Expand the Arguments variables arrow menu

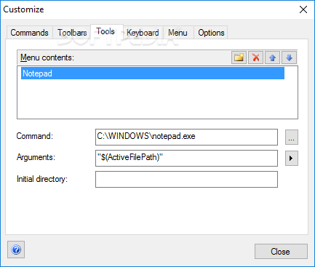292,159
